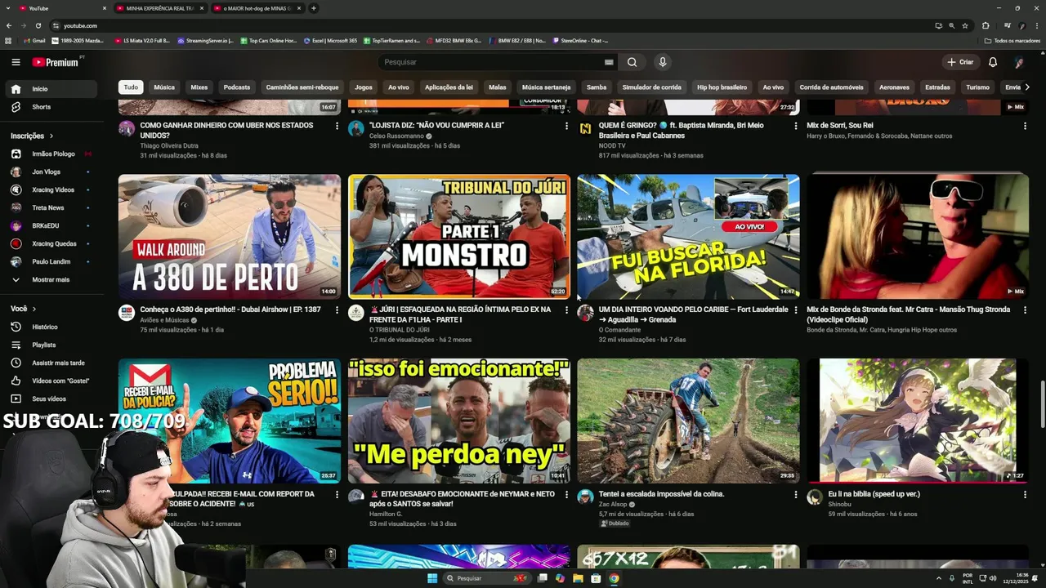Start voice search with microphone icon
The width and height of the screenshot is (1046, 588).
point(663,62)
